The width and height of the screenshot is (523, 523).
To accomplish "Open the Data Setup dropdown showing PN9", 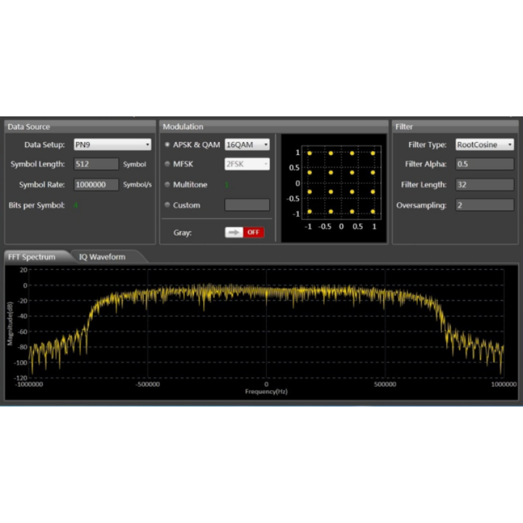I will pyautogui.click(x=112, y=144).
